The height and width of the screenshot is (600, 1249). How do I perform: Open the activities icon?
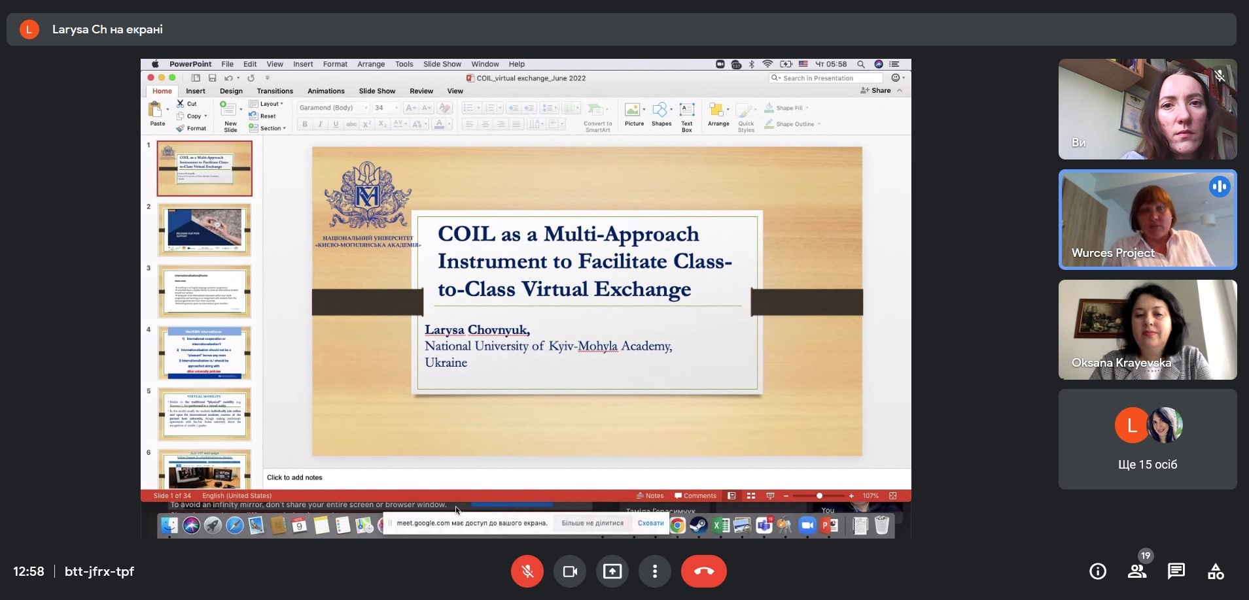(1216, 571)
